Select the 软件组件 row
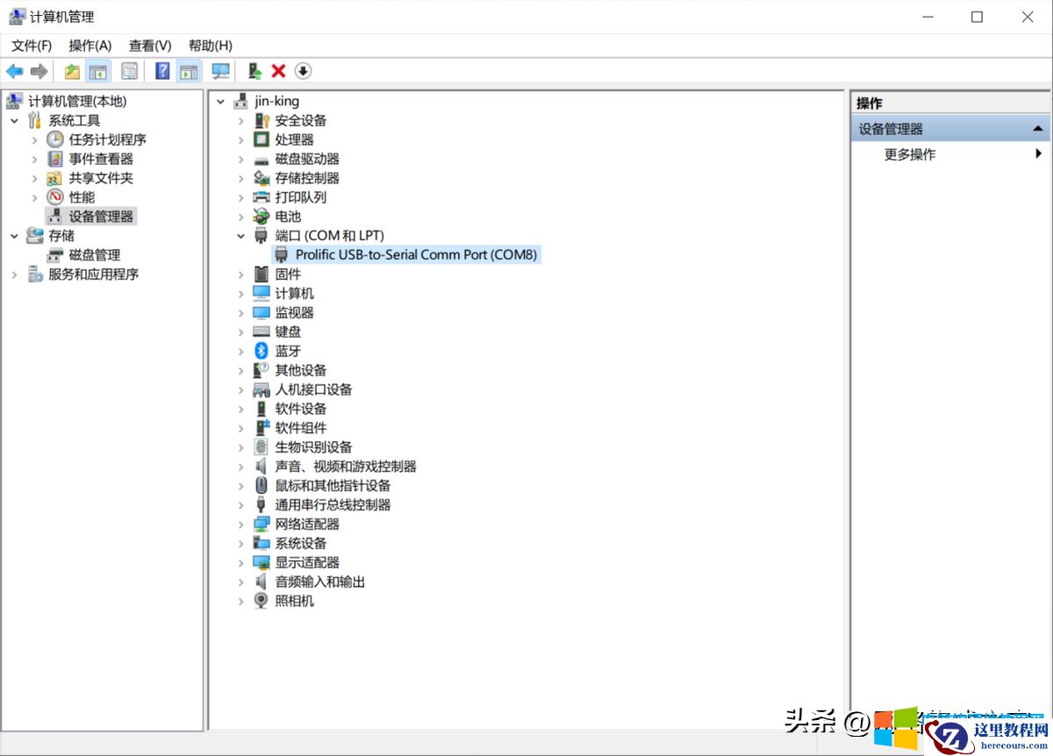The image size is (1053, 756). point(301,428)
